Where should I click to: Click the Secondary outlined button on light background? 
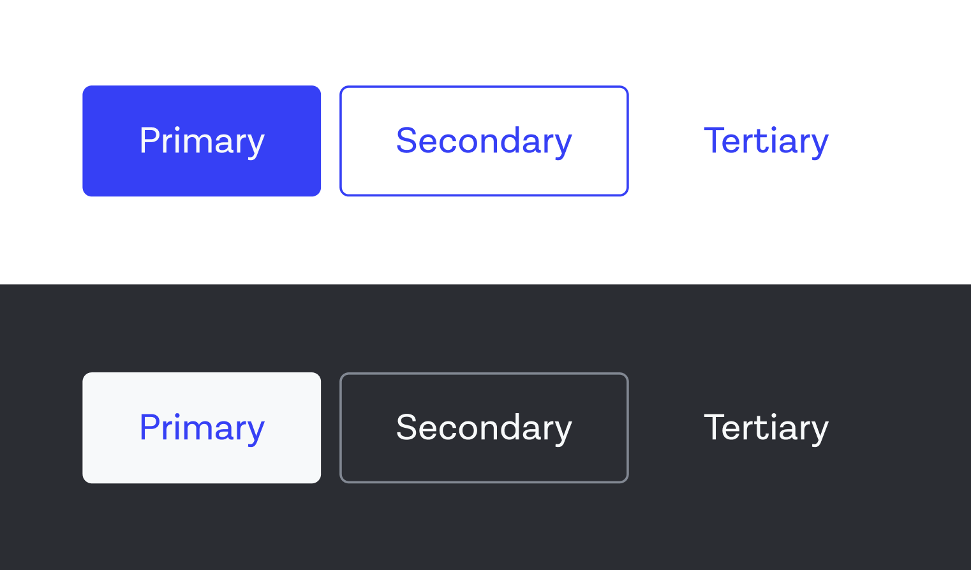click(x=484, y=140)
